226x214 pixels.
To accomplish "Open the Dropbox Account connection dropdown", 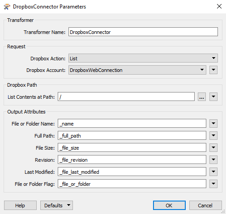I will click(x=137, y=70).
